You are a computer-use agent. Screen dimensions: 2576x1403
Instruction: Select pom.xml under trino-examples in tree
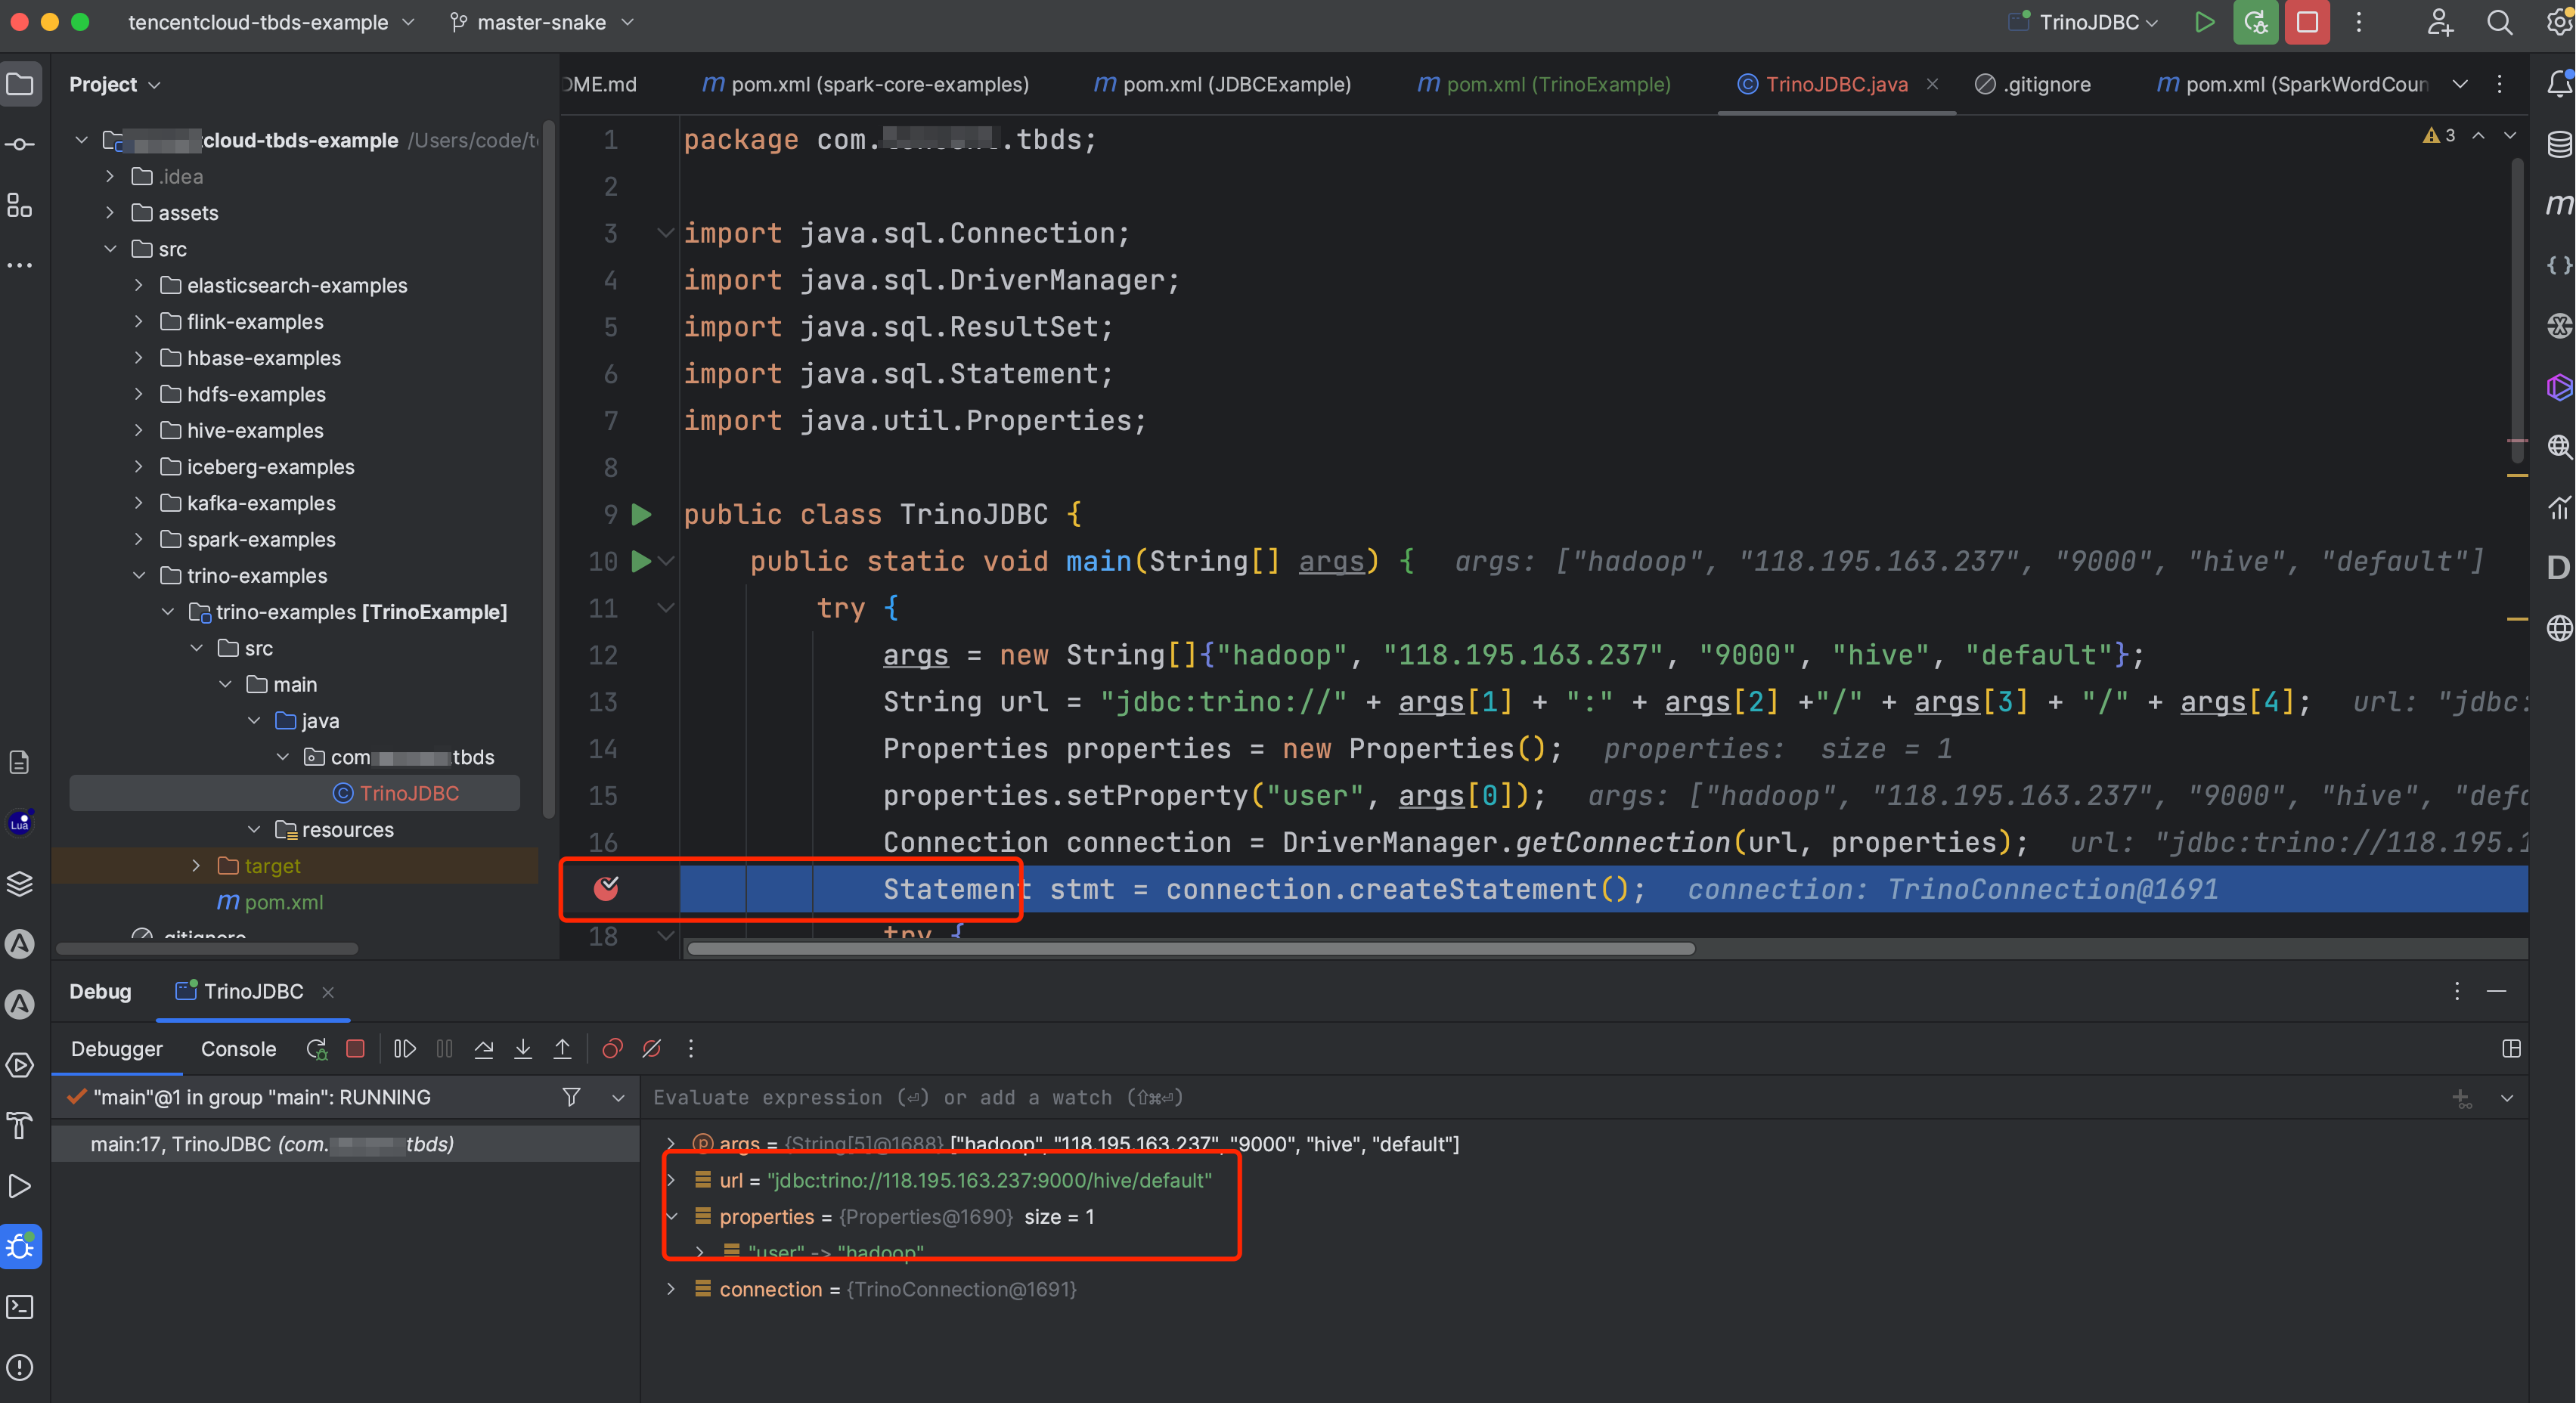pyautogui.click(x=283, y=902)
